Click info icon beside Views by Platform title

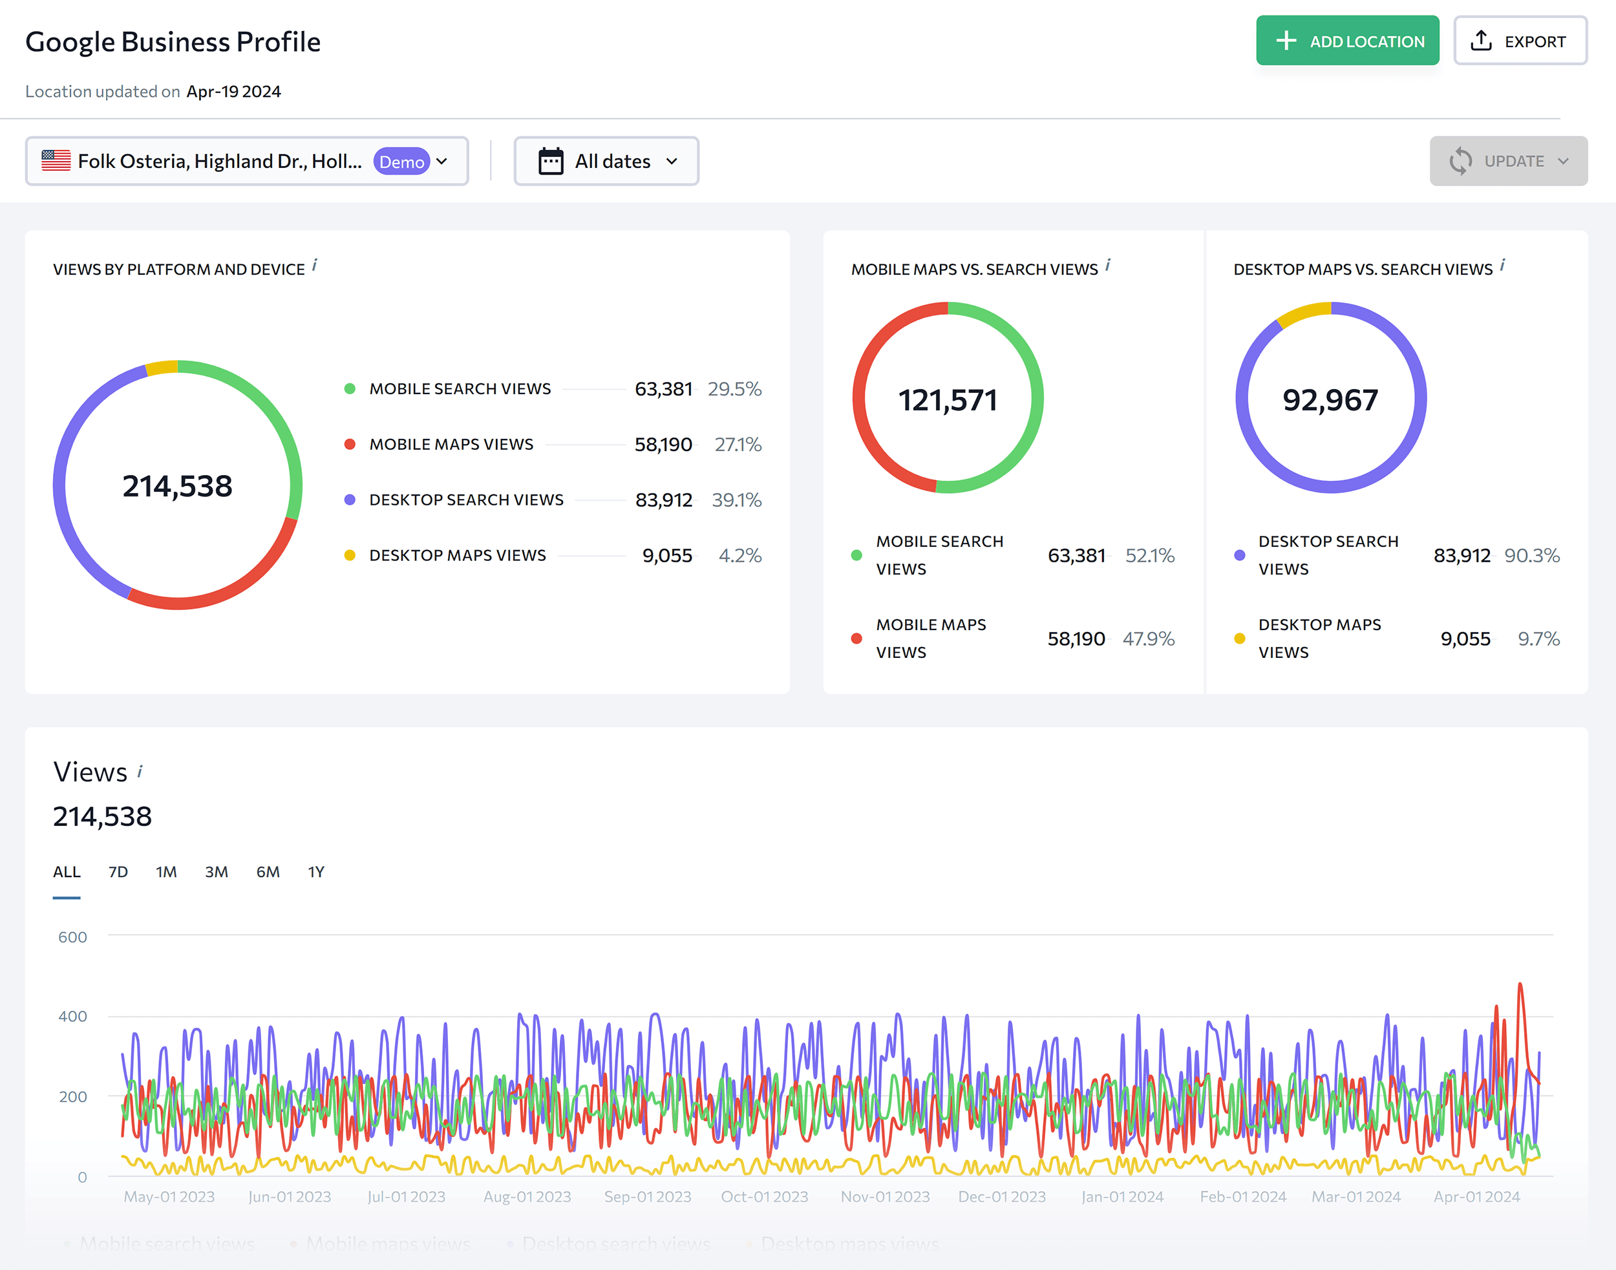point(315,266)
